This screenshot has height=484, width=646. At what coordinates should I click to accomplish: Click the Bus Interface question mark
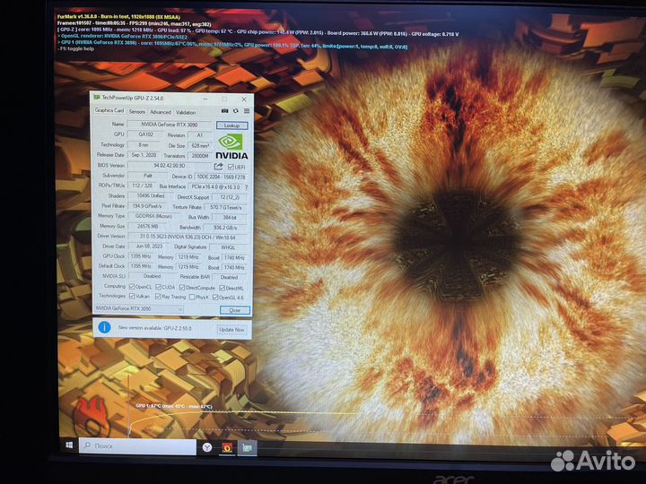(x=247, y=187)
